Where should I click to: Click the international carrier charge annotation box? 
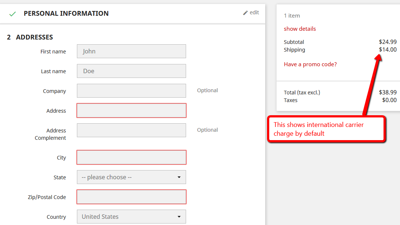pyautogui.click(x=326, y=129)
